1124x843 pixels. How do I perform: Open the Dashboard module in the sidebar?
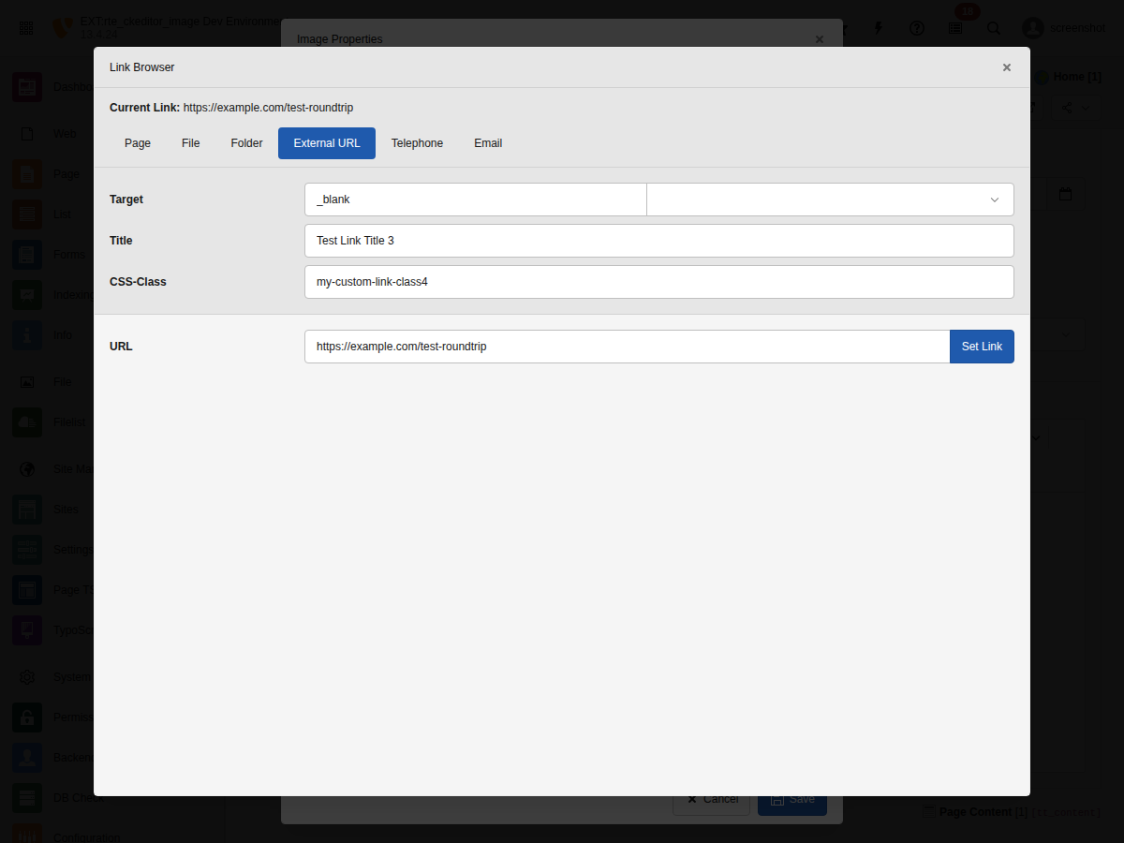[27, 86]
